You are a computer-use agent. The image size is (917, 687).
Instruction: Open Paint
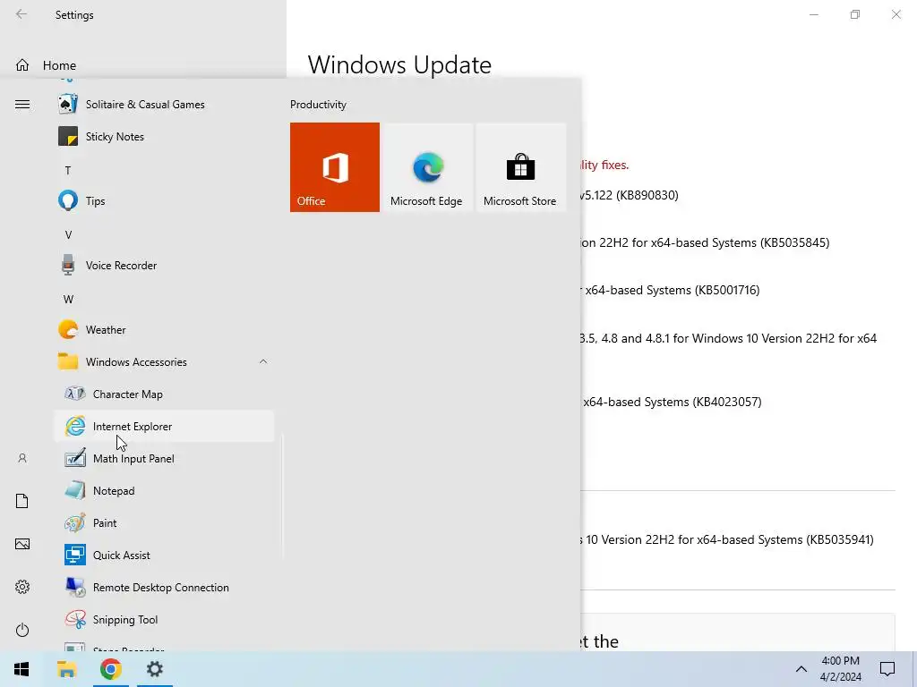tap(164, 522)
